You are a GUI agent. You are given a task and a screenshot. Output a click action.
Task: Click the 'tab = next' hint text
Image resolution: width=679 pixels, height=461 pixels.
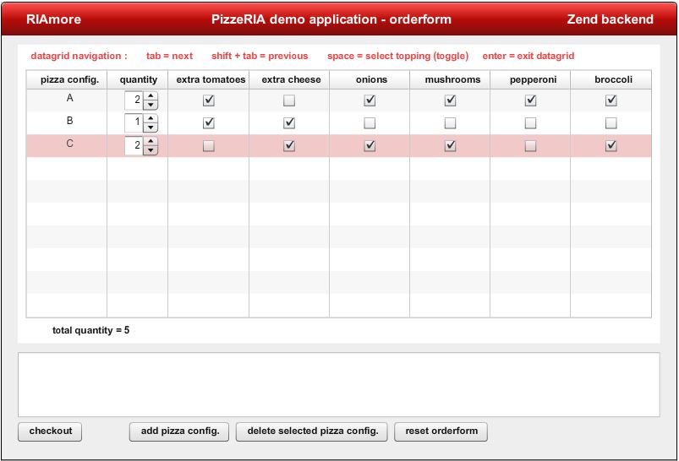pyautogui.click(x=169, y=56)
